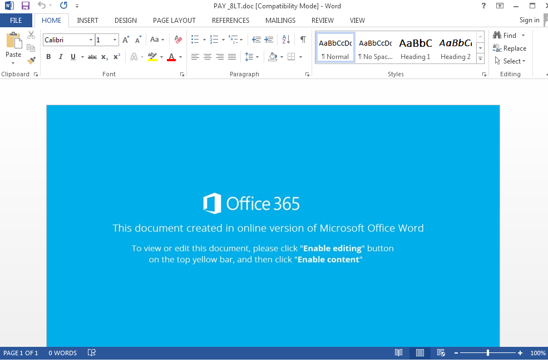Viewport: 548px width, 363px height.
Task: Switch to the REVIEW tab
Action: pyautogui.click(x=322, y=20)
